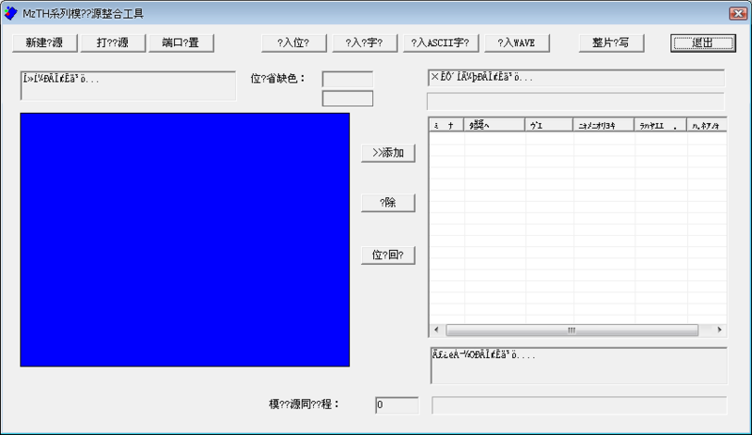The image size is (752, 435).
Task: Click the input field showing 0
Action: pos(397,405)
